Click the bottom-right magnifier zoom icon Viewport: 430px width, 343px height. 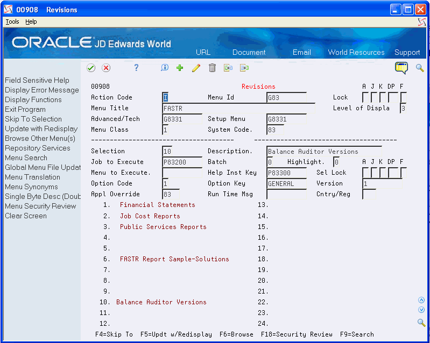pyautogui.click(x=421, y=322)
